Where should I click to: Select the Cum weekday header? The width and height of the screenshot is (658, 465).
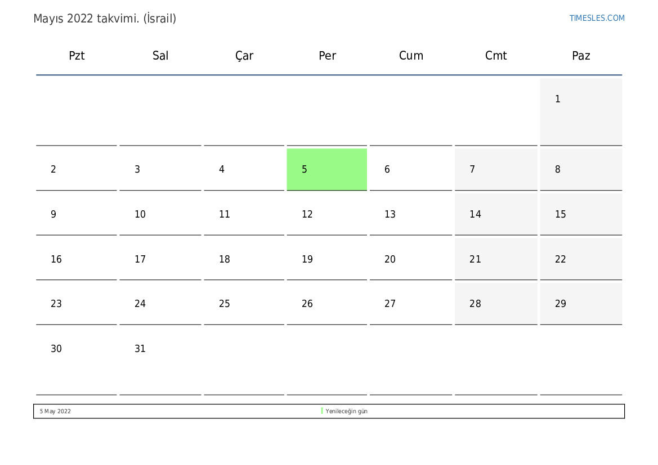pos(411,56)
